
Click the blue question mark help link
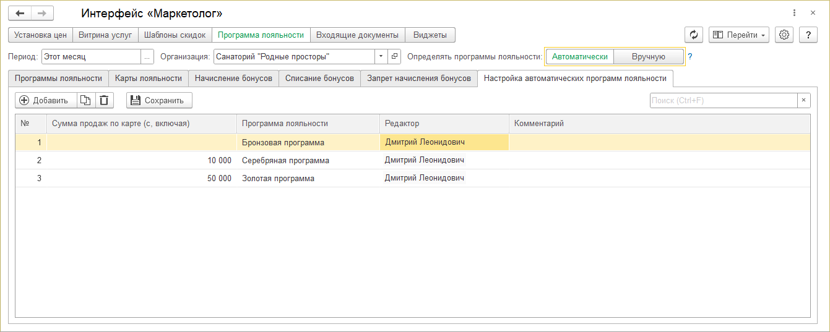point(690,57)
